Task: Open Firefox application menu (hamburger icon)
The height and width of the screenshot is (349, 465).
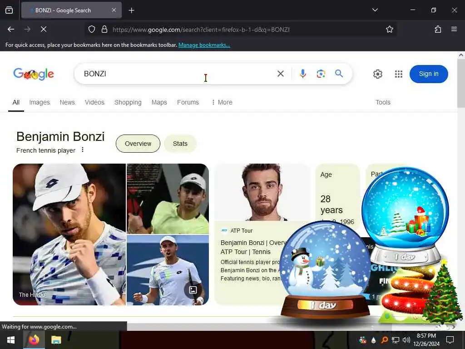Action: 454,29
